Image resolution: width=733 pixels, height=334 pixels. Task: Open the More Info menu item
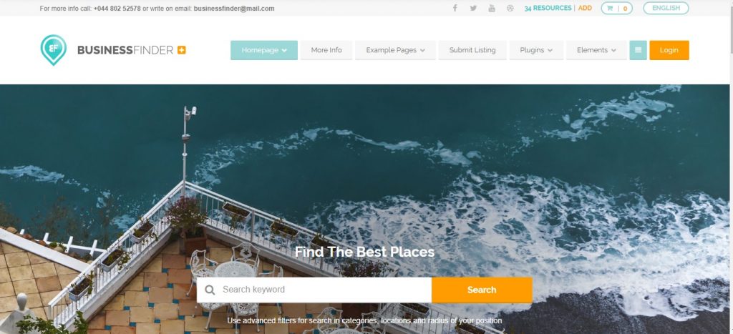coord(326,50)
